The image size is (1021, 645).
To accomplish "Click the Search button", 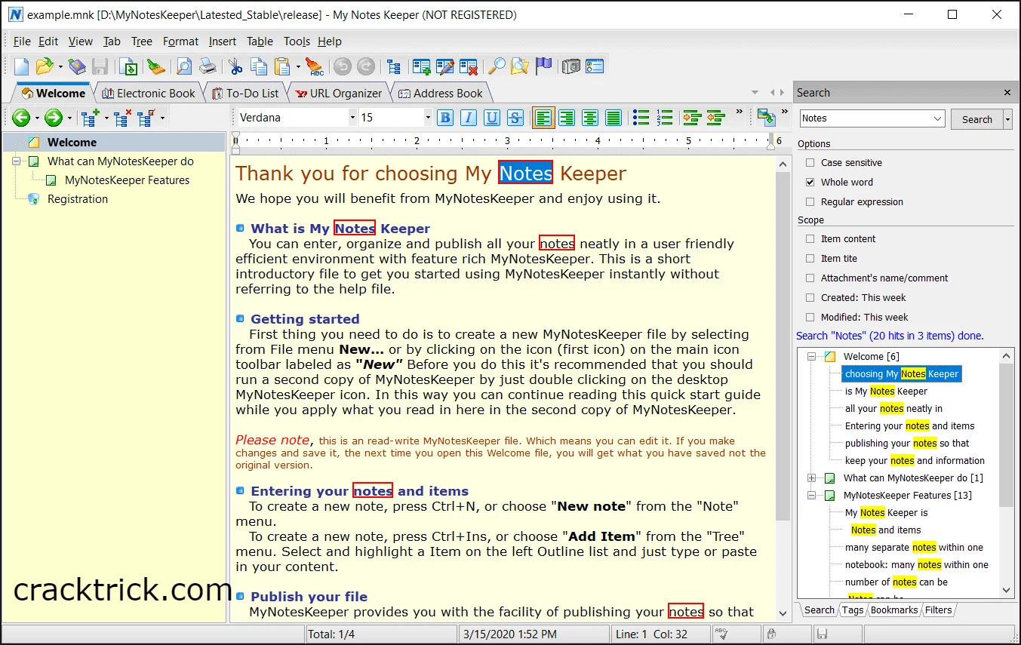I will 976,119.
